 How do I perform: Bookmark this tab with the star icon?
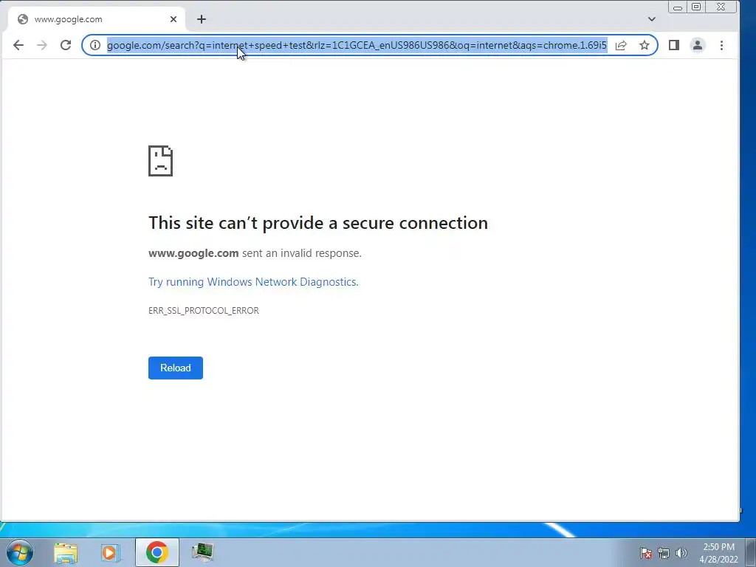pos(644,45)
